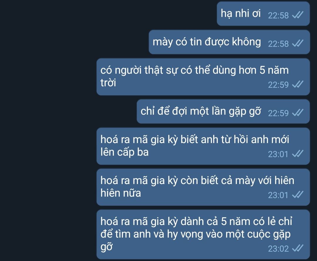This screenshot has height=261, width=317.
Task: Click read receipt ticks on the 23:02 message
Action: (x=298, y=248)
